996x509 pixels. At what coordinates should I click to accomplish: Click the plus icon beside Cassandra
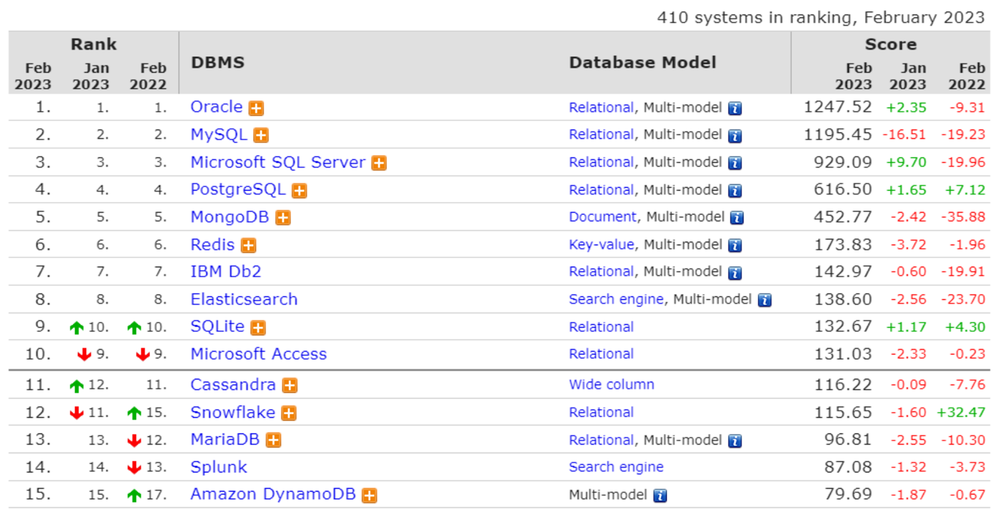point(290,385)
